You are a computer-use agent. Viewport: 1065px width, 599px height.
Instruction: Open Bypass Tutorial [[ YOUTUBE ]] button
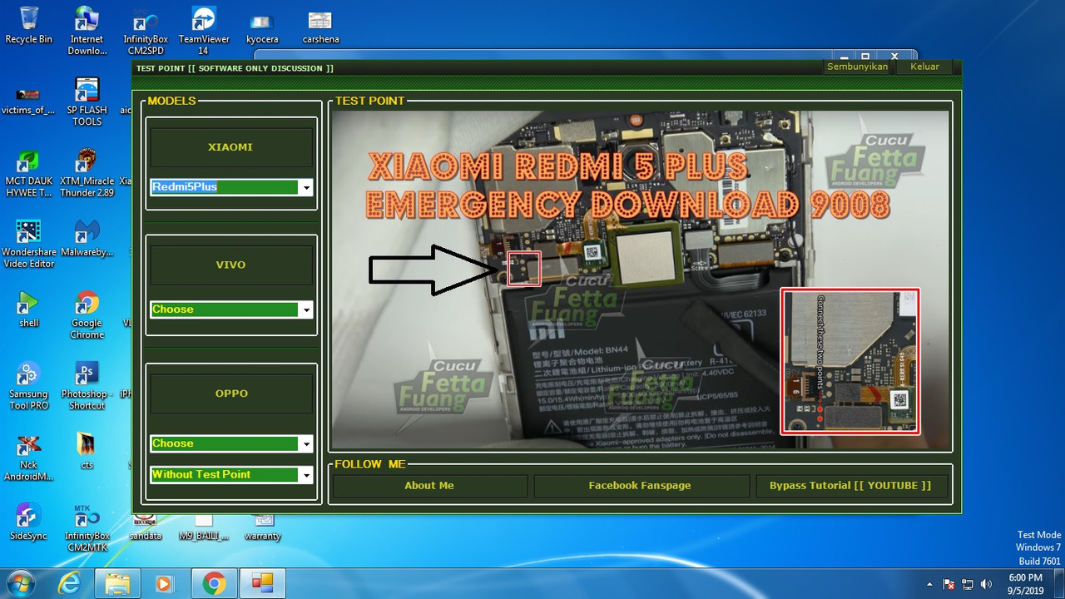tap(850, 486)
